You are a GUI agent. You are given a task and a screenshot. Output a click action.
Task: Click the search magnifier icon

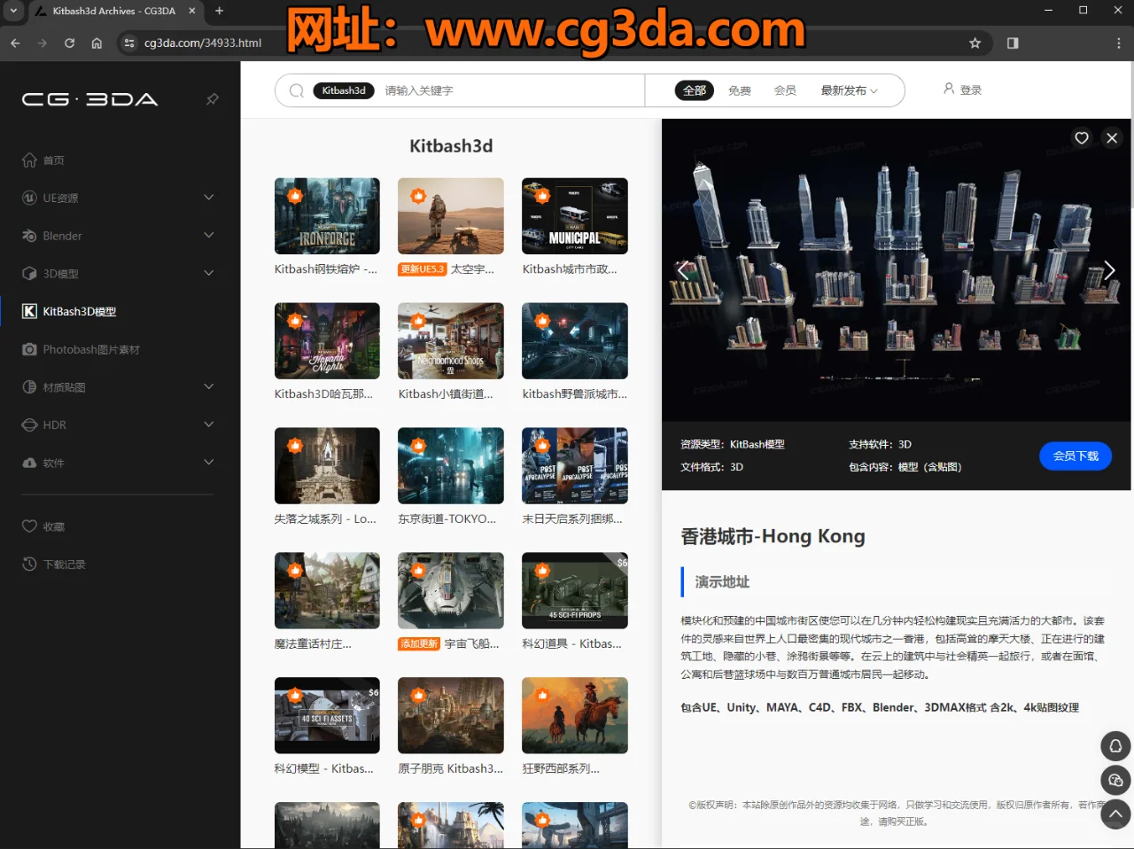tap(296, 90)
